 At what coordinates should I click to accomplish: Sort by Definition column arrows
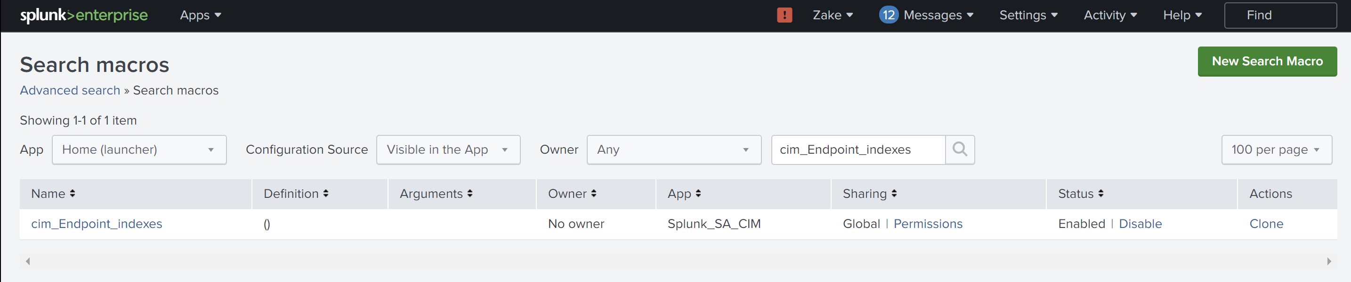click(326, 194)
